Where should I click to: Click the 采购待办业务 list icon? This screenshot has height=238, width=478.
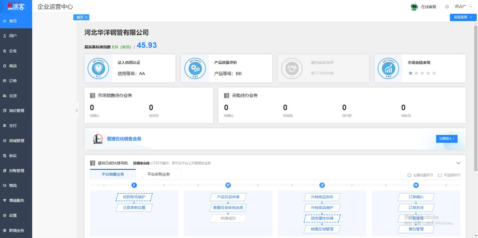pos(226,96)
